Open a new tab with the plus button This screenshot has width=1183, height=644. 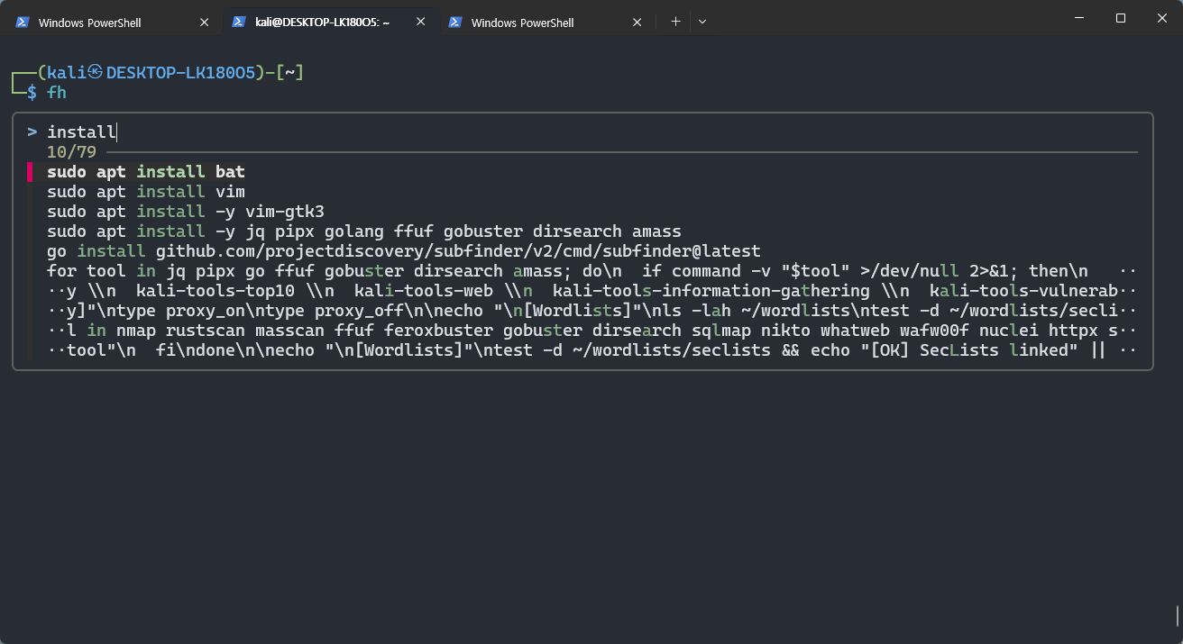click(675, 22)
